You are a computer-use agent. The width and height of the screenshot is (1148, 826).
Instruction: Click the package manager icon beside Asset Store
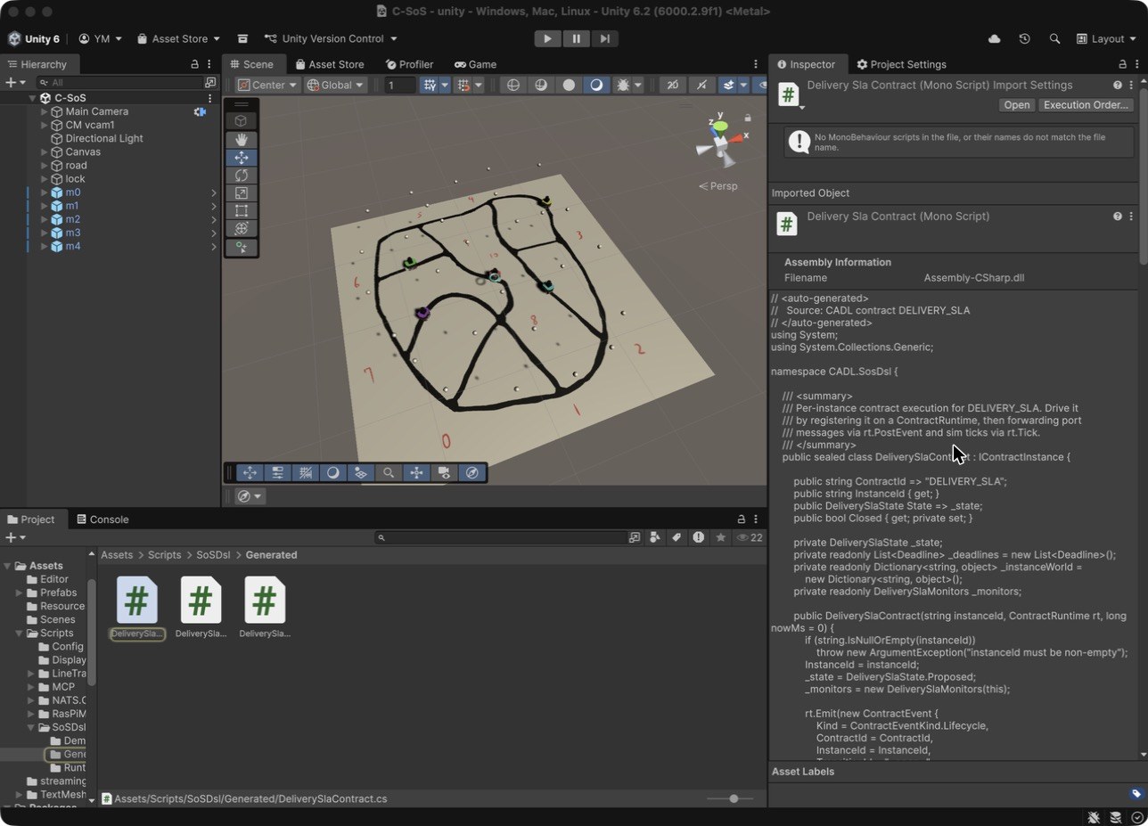pyautogui.click(x=242, y=39)
